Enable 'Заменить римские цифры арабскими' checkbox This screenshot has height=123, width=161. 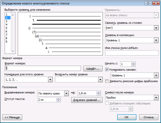(x=107, y=81)
